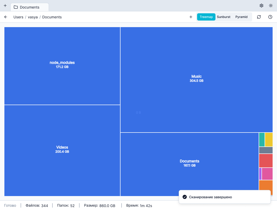Navigate to Users in breadcrumb
277x210 pixels.
[x=18, y=17]
